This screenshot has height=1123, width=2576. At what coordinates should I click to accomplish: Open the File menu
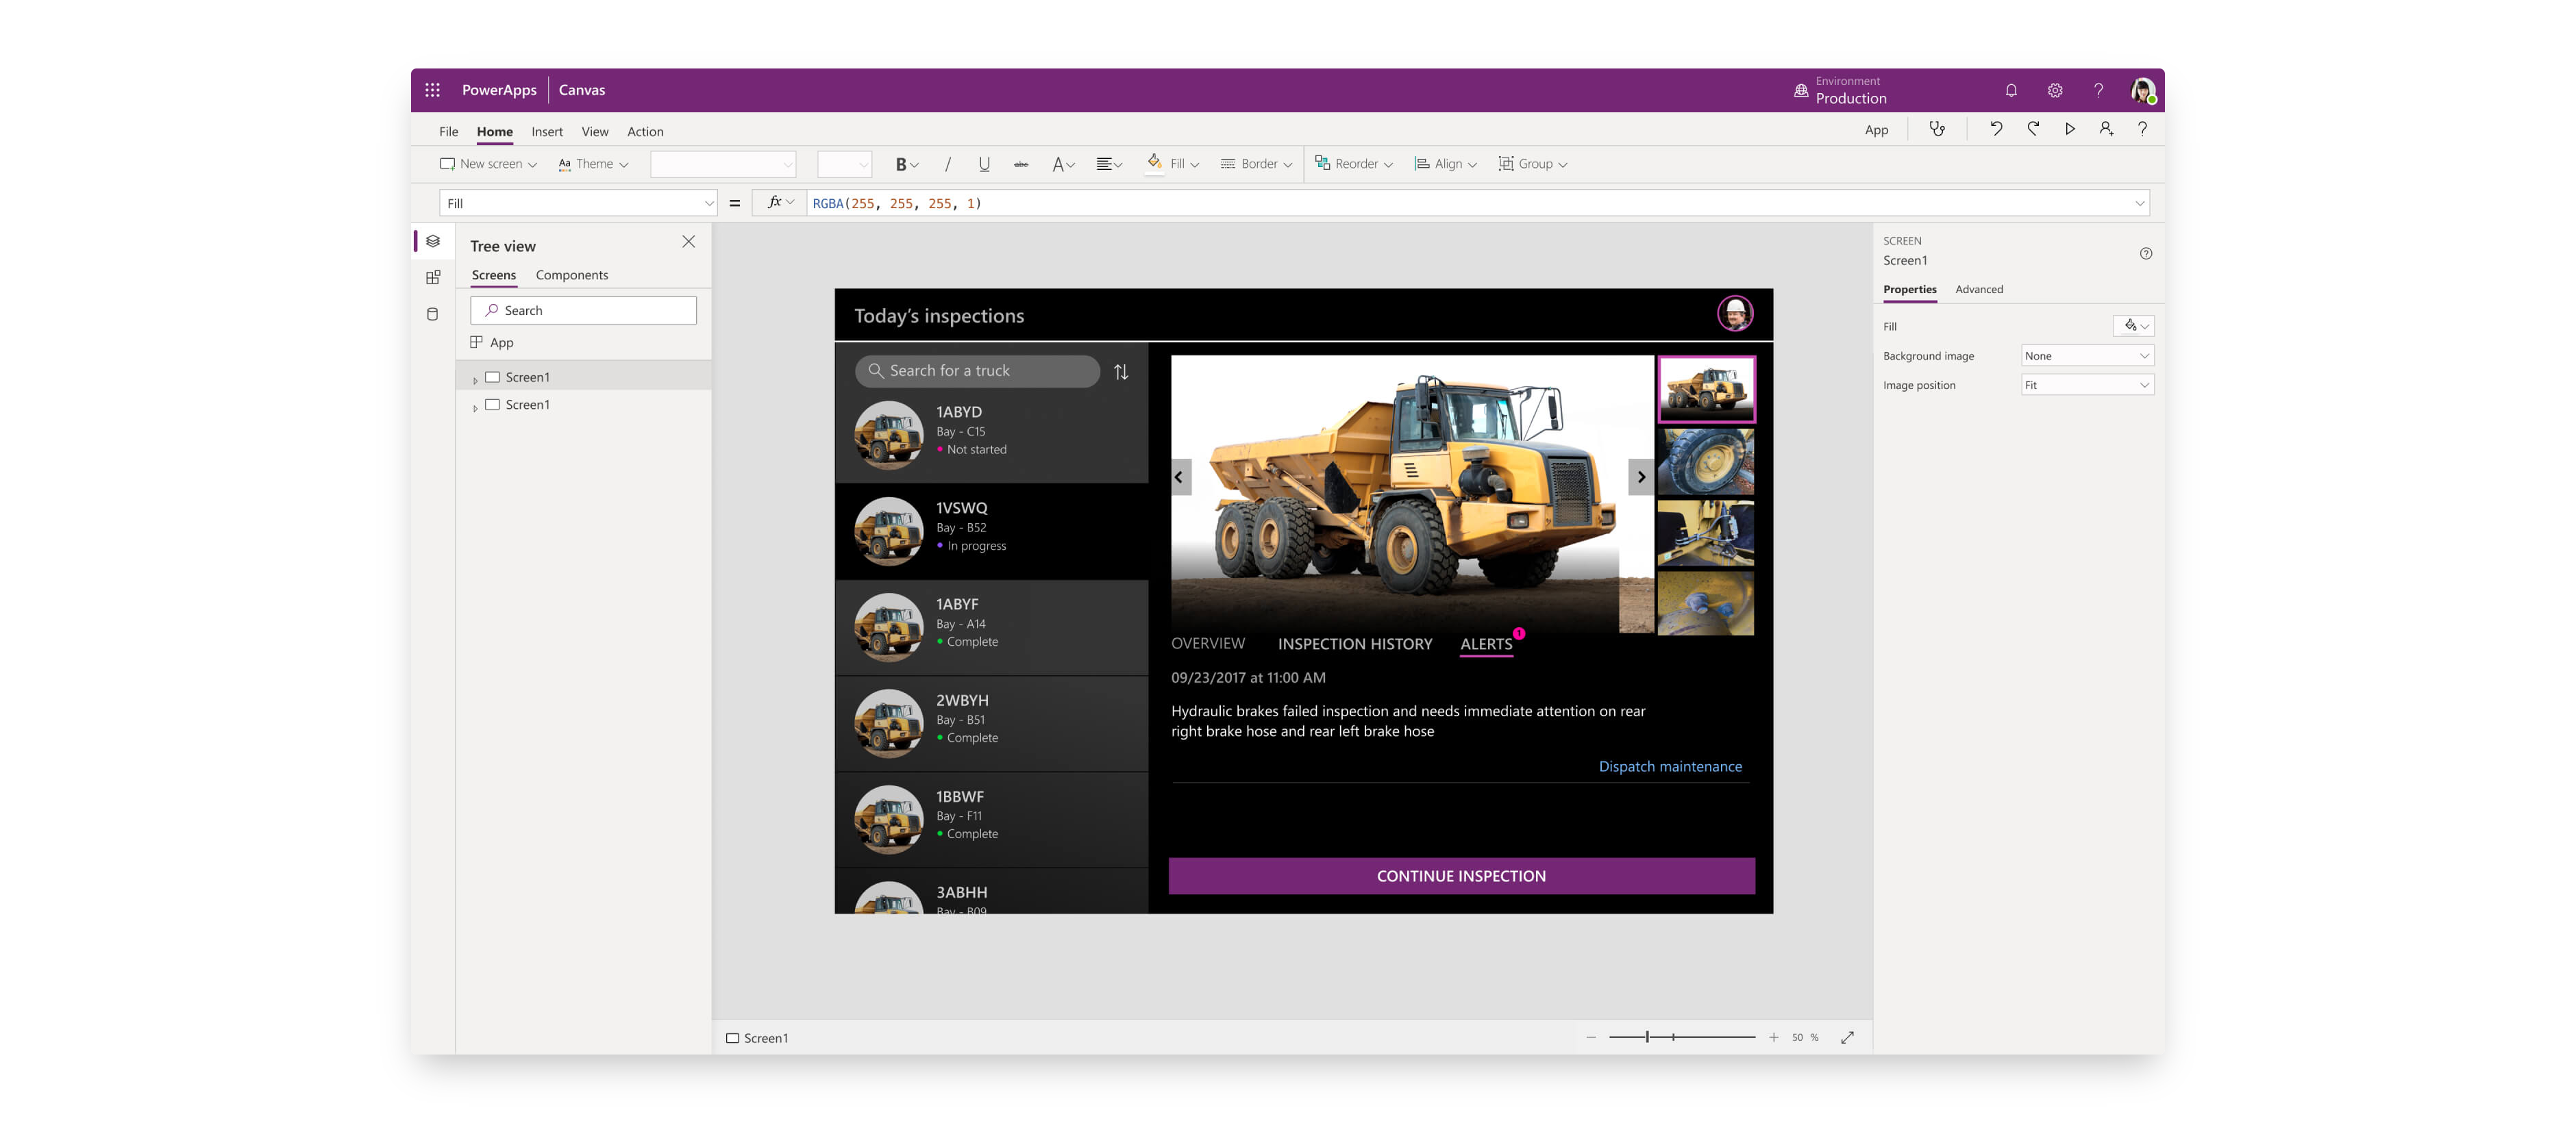[x=448, y=132]
